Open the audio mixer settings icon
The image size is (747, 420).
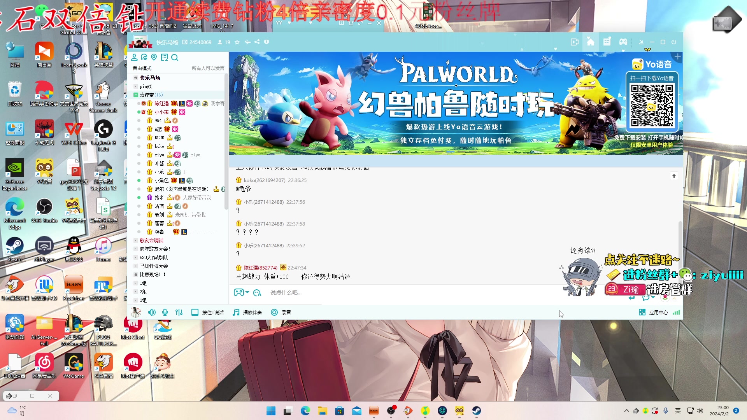[179, 312]
